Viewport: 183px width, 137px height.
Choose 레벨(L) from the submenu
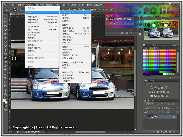click(75, 15)
